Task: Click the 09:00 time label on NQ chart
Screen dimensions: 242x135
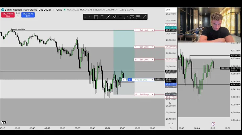Action: pos(47,128)
